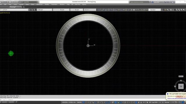Click the Dimension Update tool
186x104 pixels.
[x=146, y=10]
